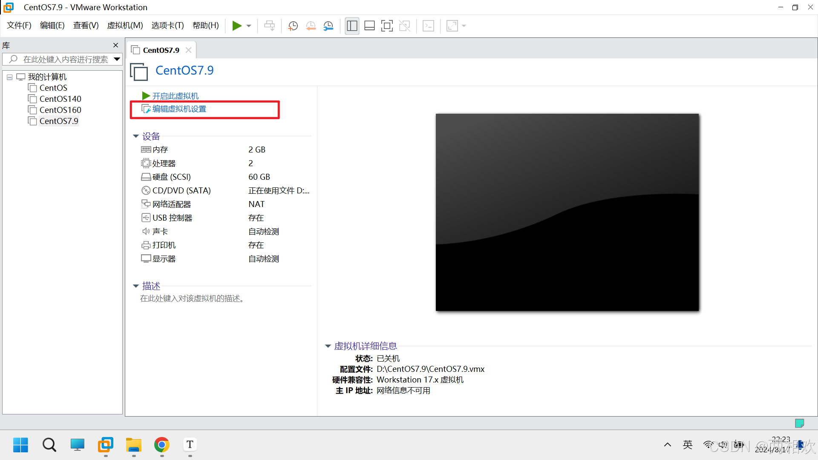Viewport: 818px width, 460px height.
Task: Click the console view toolbar icon
Action: [428, 26]
